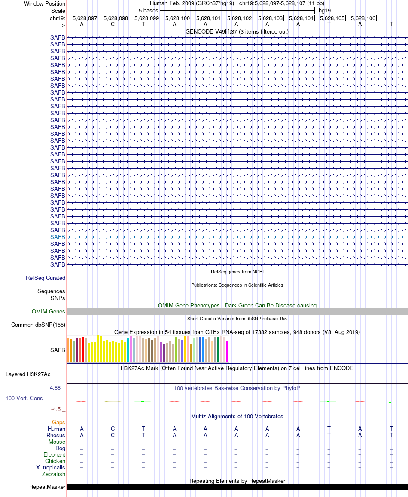Click 'Short Genetic Variants from dbSNP release 155' title
408x497 pixels.
pos(237,319)
